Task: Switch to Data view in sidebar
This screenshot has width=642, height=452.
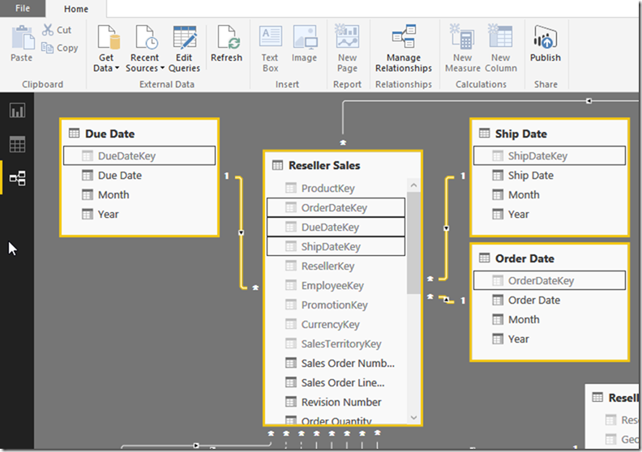Action: coord(17,144)
